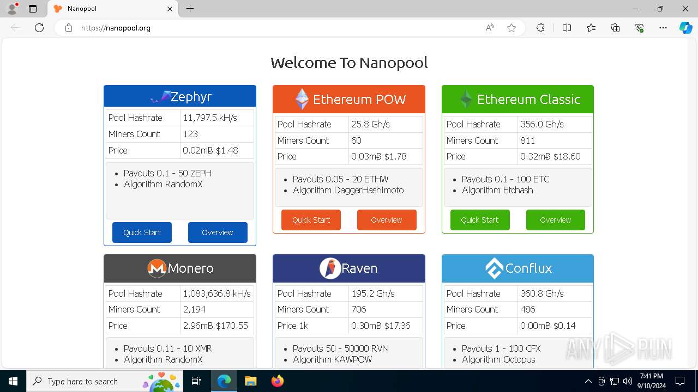This screenshot has width=698, height=392.
Task: Open the Ethereum Classic Overview button
Action: [556, 220]
